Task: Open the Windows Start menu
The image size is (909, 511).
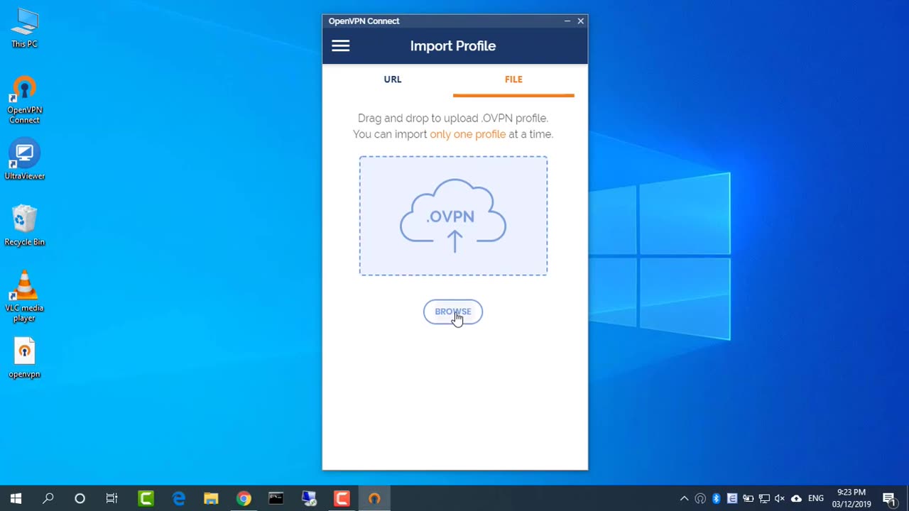Action: coord(16,498)
